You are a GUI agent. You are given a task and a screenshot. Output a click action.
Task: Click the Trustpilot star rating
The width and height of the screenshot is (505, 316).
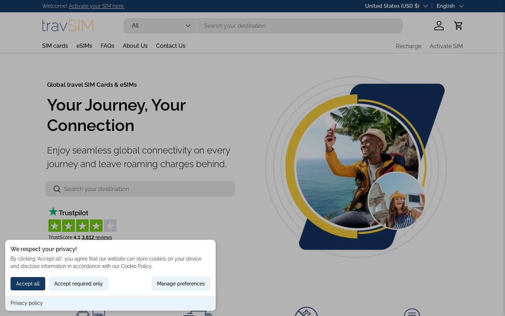click(82, 226)
